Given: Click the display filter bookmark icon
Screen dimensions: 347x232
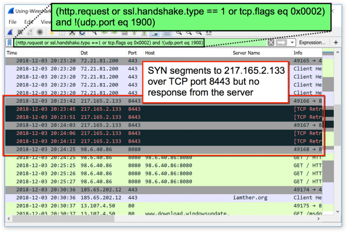Looking at the screenshot, I should pyautogui.click(x=9, y=42).
